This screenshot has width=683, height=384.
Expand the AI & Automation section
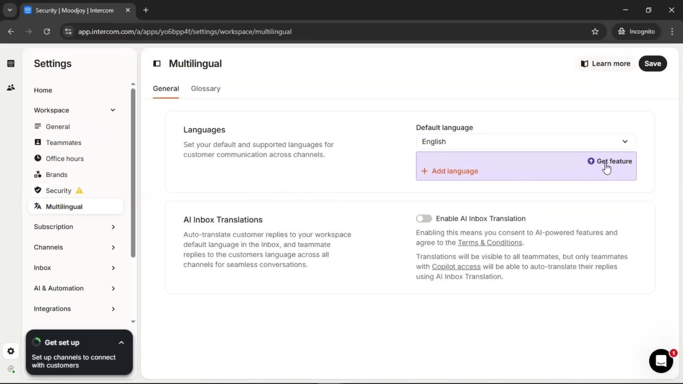tap(113, 288)
